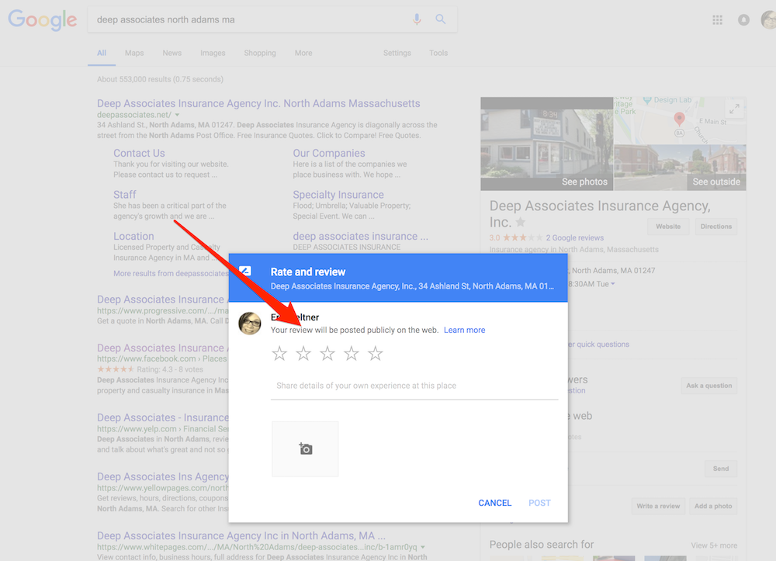
Task: Open Google notifications bell
Action: coord(743,20)
